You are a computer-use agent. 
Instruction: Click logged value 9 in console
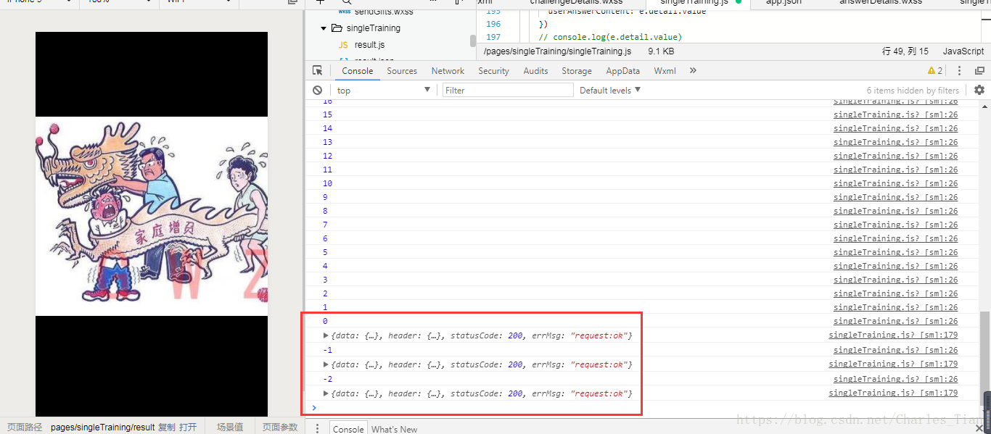[325, 197]
